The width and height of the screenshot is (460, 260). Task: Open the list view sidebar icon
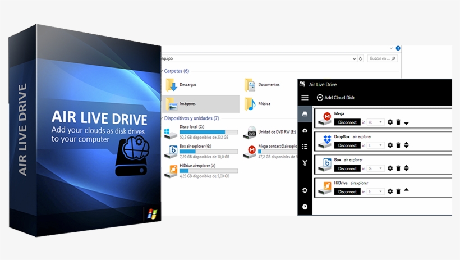click(305, 147)
